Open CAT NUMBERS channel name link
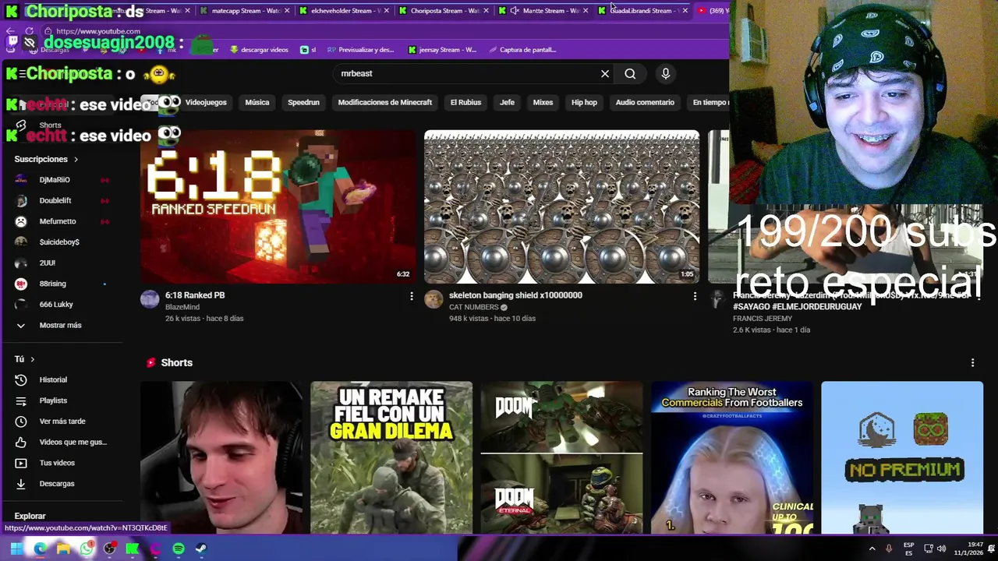 [x=474, y=307]
